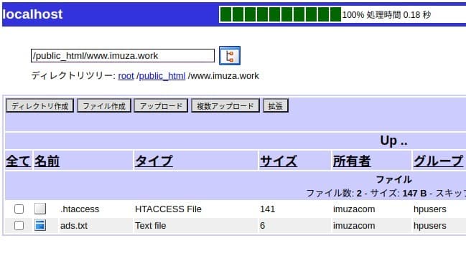Check the .htaccess row checkbox
Viewport: 466px width, 266px height.
click(x=19, y=209)
